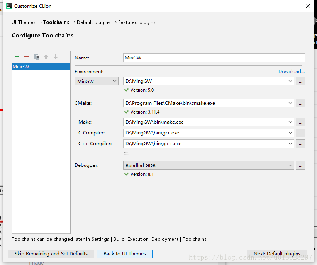This screenshot has height=265, width=317.
Task: Add a new toolchain with plus icon
Action: pyautogui.click(x=17, y=57)
